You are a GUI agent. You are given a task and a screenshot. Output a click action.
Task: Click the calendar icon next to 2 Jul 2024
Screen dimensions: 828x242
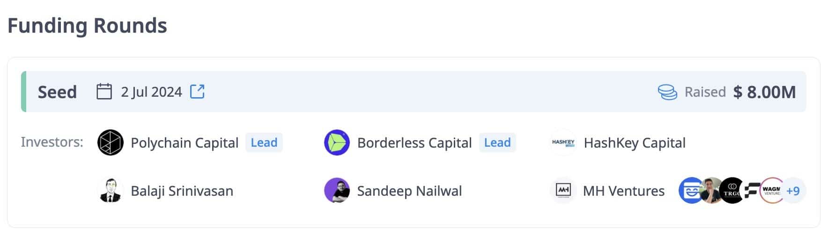[x=104, y=92]
